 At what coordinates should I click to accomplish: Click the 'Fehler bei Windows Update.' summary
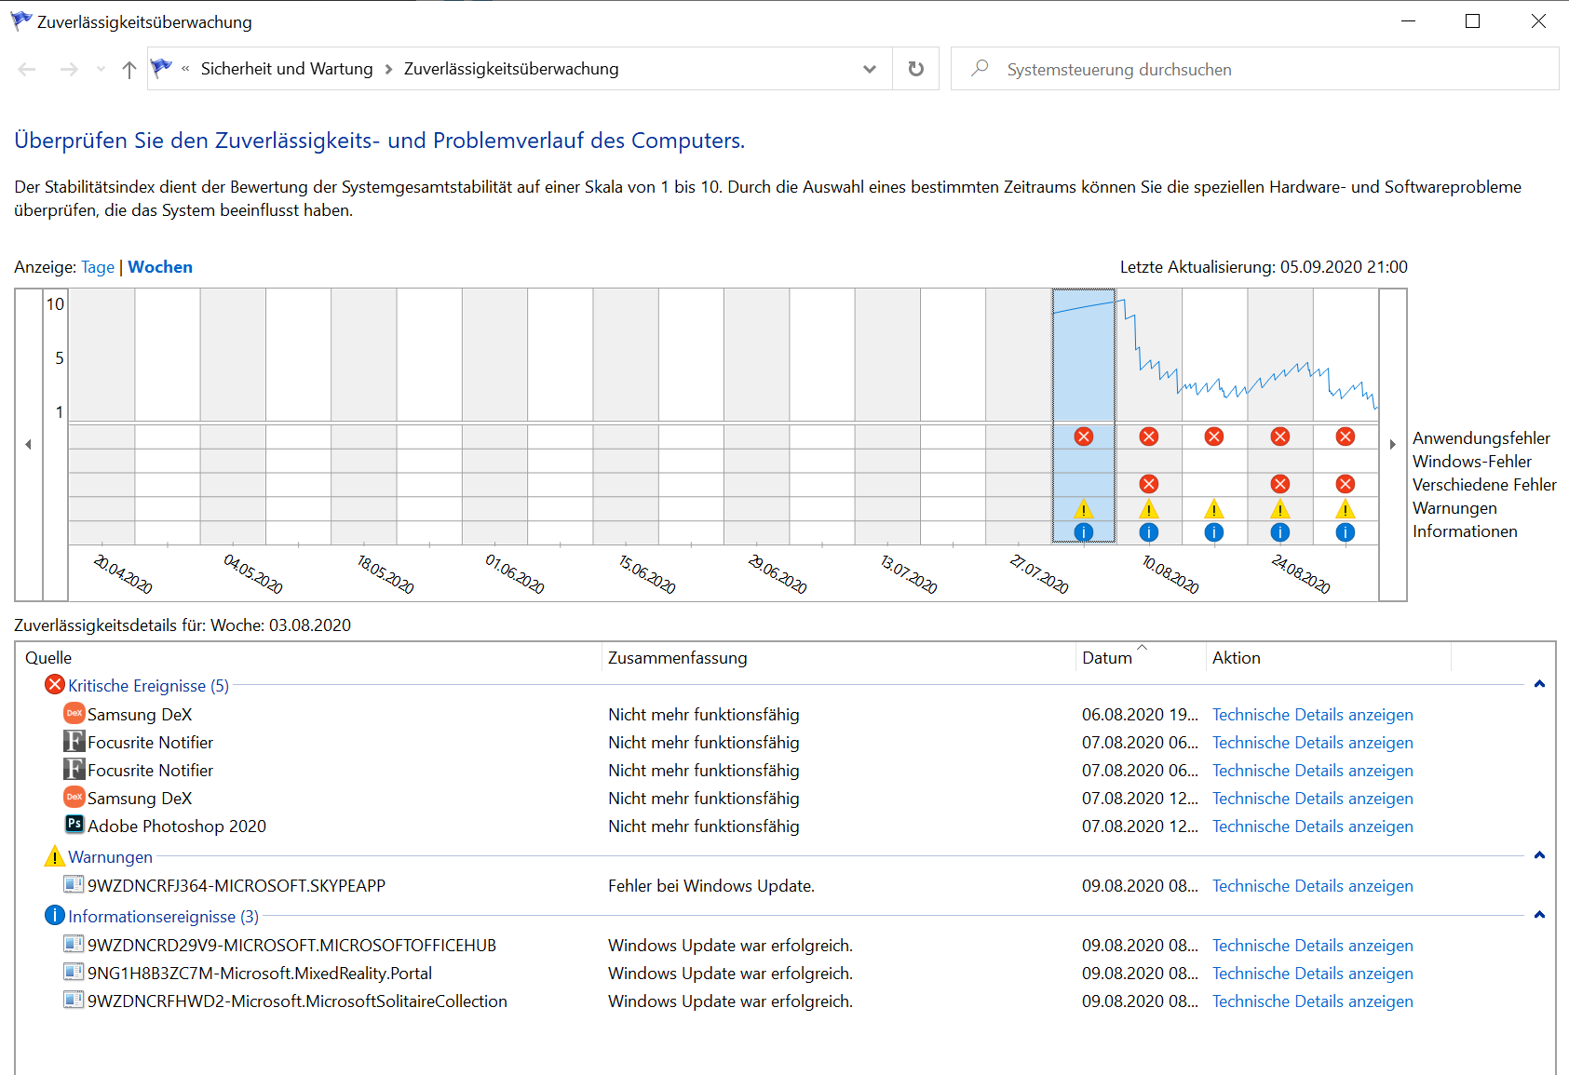[711, 886]
